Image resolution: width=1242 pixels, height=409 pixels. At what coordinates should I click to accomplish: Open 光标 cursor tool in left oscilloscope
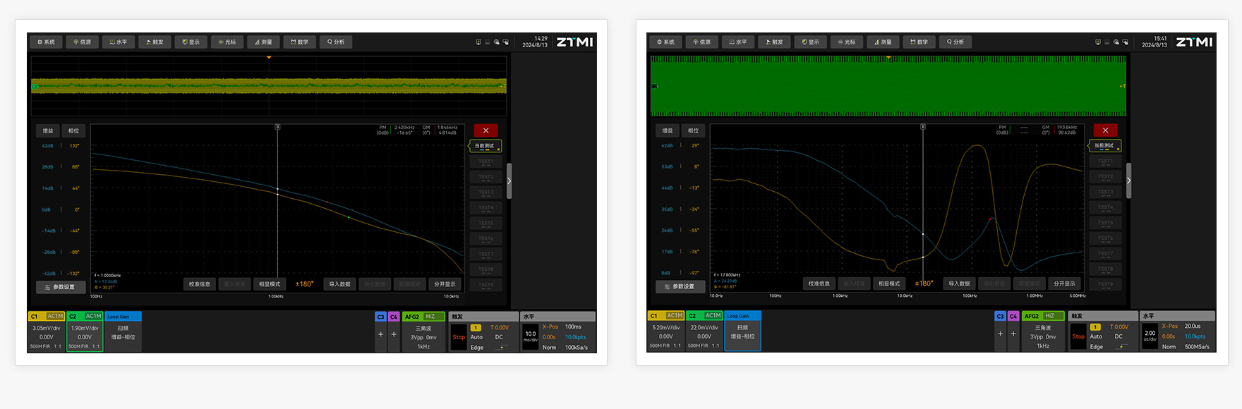click(x=227, y=42)
